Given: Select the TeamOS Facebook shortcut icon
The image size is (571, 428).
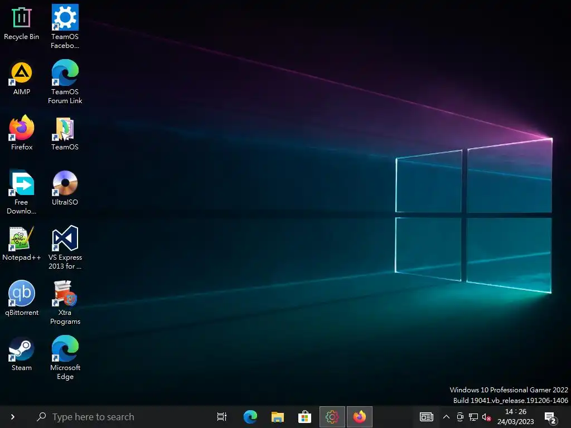Looking at the screenshot, I should (x=65, y=27).
